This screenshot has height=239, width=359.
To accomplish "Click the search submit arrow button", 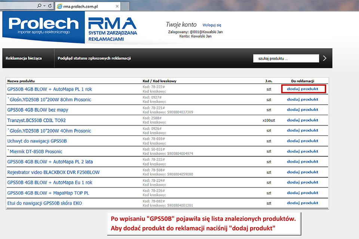I will 325,58.
